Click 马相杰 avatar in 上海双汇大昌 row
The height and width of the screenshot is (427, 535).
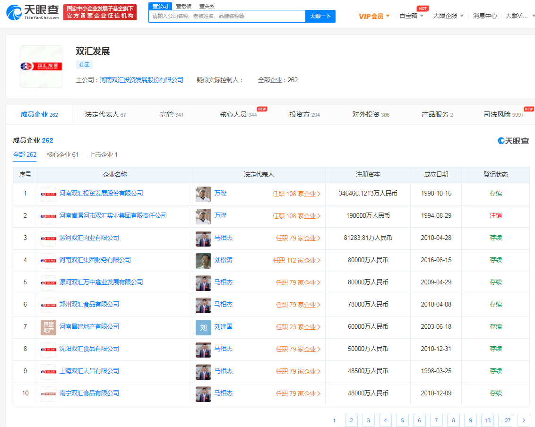coord(203,371)
